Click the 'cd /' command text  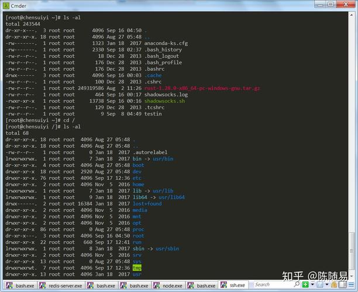pyautogui.click(x=69, y=120)
